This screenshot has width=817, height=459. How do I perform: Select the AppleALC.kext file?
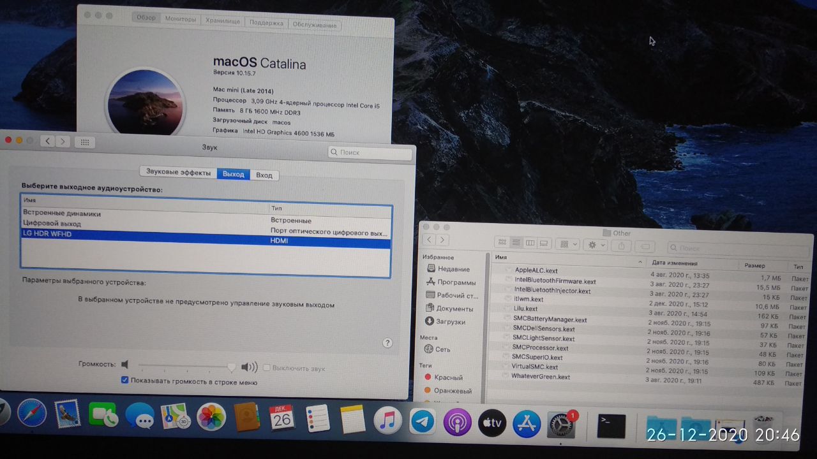(x=536, y=270)
